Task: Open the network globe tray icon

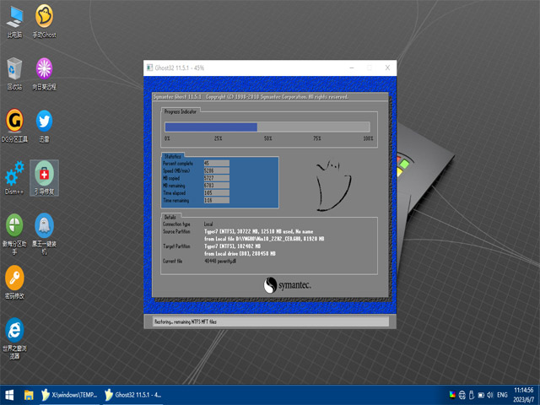Action: 462,395
